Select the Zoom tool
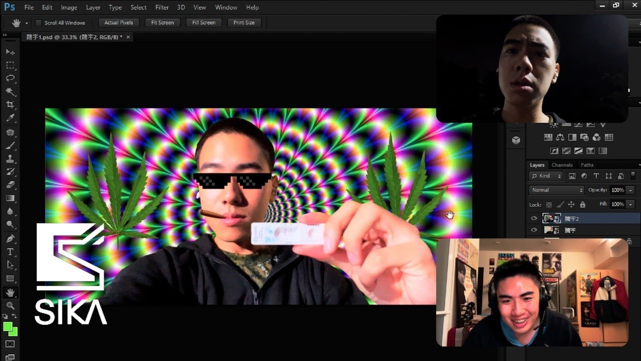 pyautogui.click(x=10, y=305)
